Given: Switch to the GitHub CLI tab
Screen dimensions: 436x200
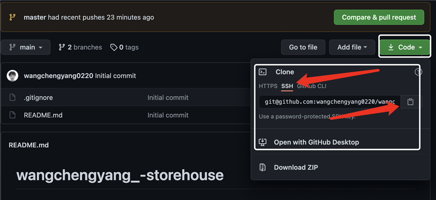Looking at the screenshot, I should [x=312, y=86].
